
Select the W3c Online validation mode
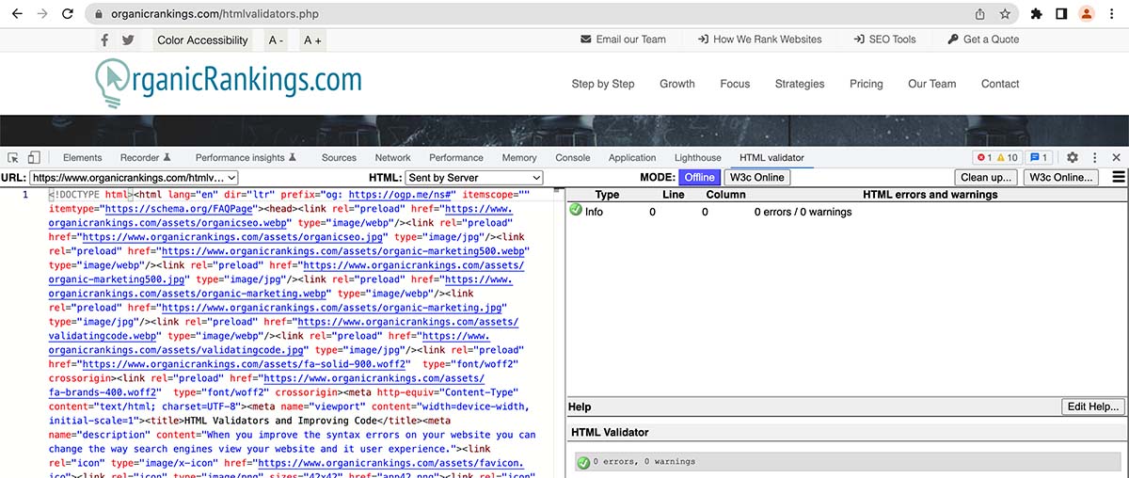[x=756, y=177]
